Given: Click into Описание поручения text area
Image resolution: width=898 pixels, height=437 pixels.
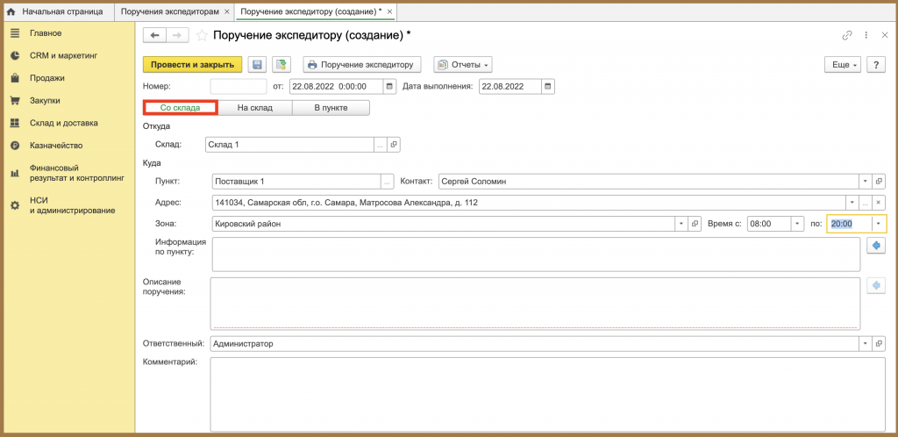Looking at the screenshot, I should (x=535, y=304).
